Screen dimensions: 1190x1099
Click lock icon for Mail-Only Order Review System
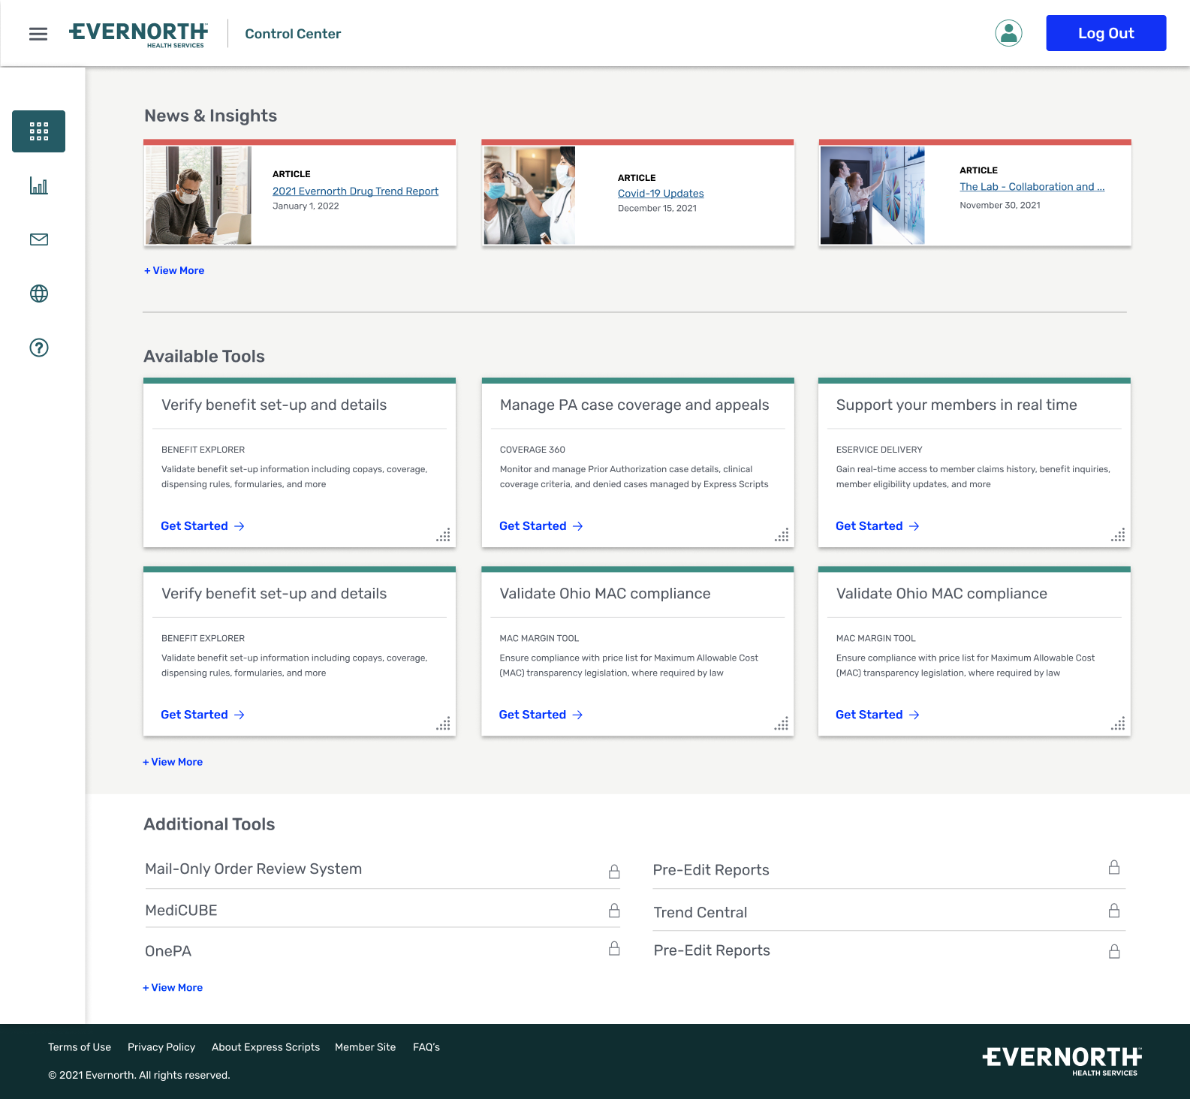point(614,871)
